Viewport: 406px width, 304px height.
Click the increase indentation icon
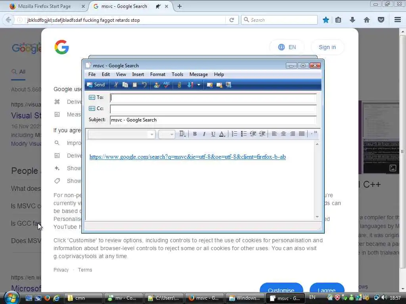262,134
